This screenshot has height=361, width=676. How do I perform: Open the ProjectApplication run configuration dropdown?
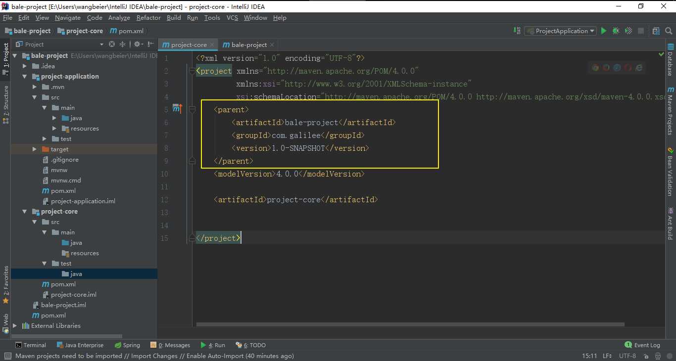coord(561,31)
